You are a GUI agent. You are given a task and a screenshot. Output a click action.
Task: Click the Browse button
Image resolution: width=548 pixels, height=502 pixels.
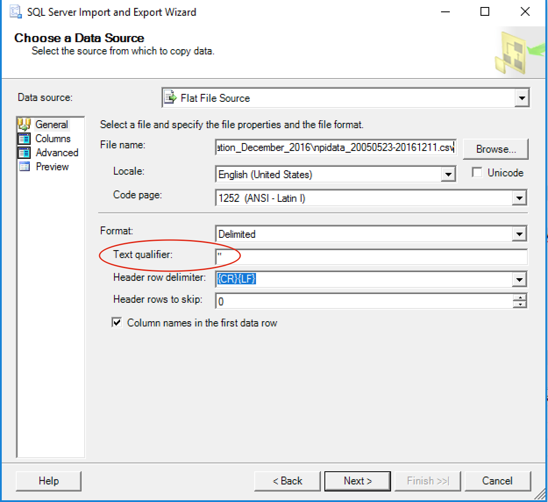(496, 149)
